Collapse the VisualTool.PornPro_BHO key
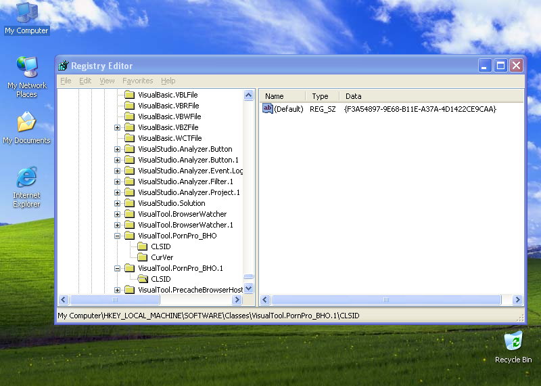 point(117,236)
